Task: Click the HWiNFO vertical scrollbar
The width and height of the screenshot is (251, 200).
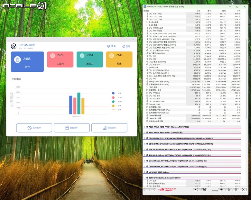Action: point(247,78)
